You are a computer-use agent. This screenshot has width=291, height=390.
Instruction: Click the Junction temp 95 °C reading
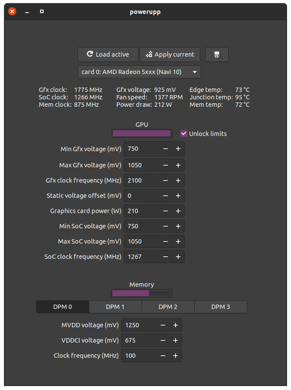pyautogui.click(x=220, y=97)
